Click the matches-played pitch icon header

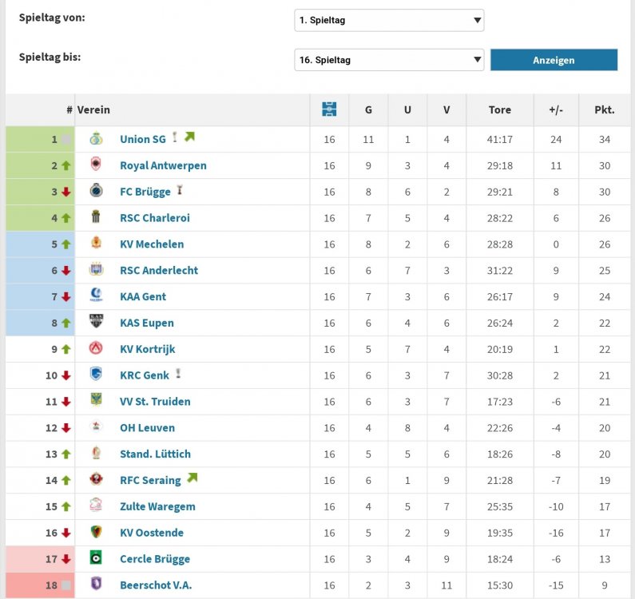pos(329,109)
